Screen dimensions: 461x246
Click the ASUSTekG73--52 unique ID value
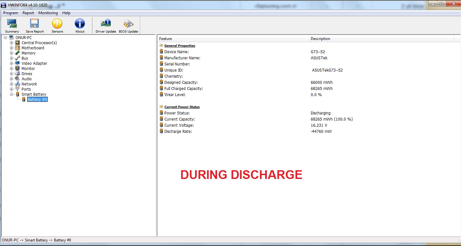tap(327, 70)
